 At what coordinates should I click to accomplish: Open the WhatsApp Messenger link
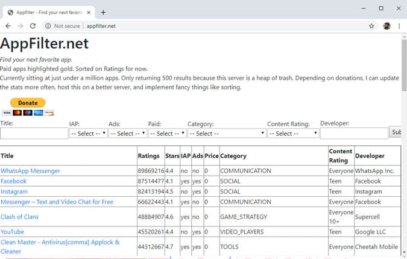30,171
